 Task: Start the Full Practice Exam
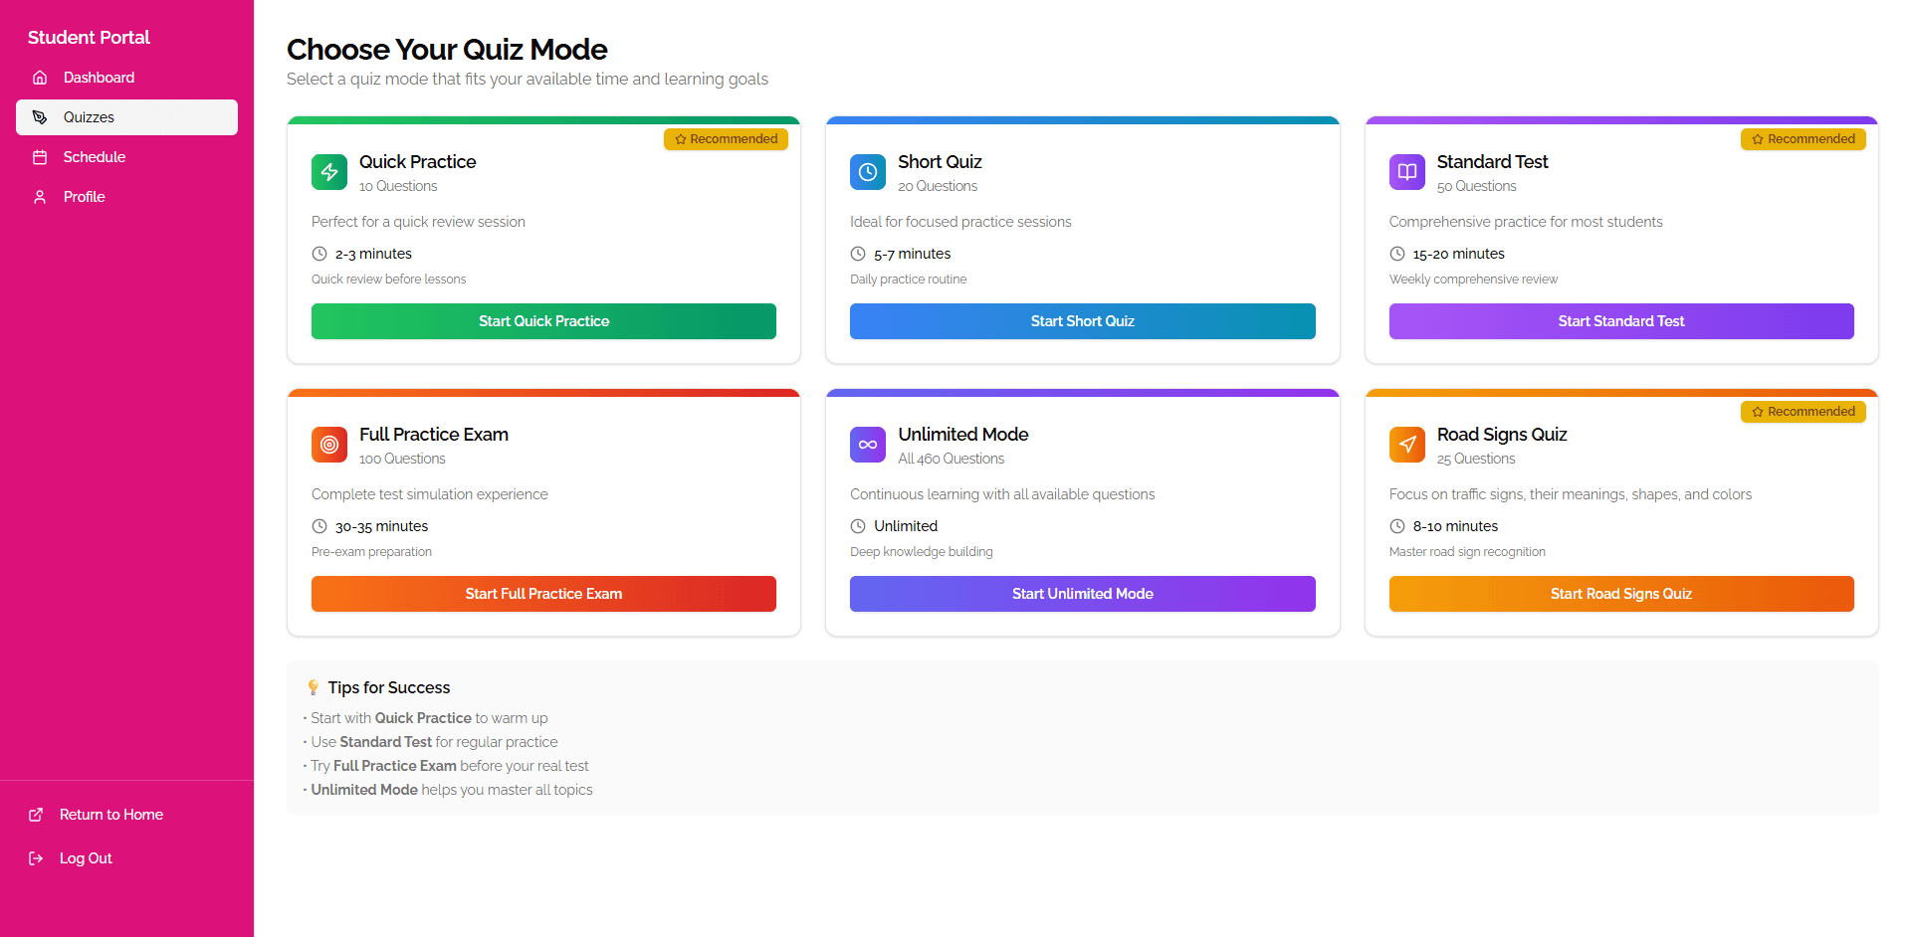[543, 594]
